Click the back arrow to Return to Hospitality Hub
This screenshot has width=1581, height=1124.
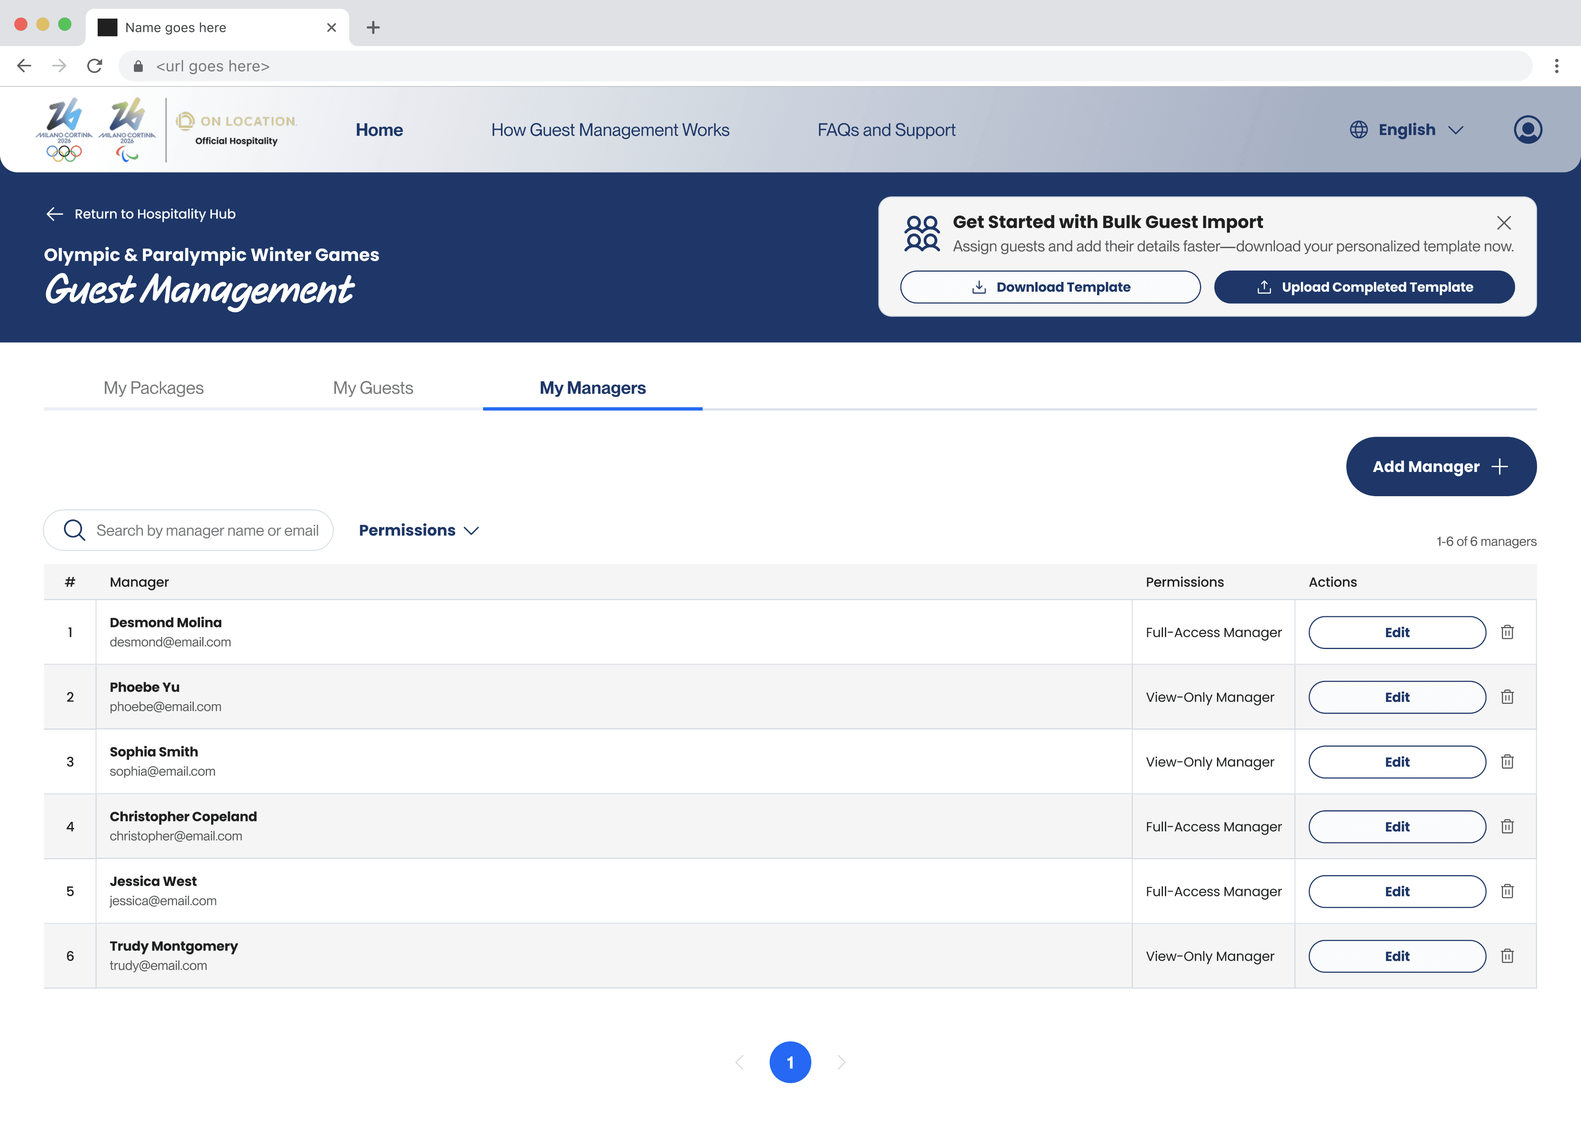pos(55,214)
